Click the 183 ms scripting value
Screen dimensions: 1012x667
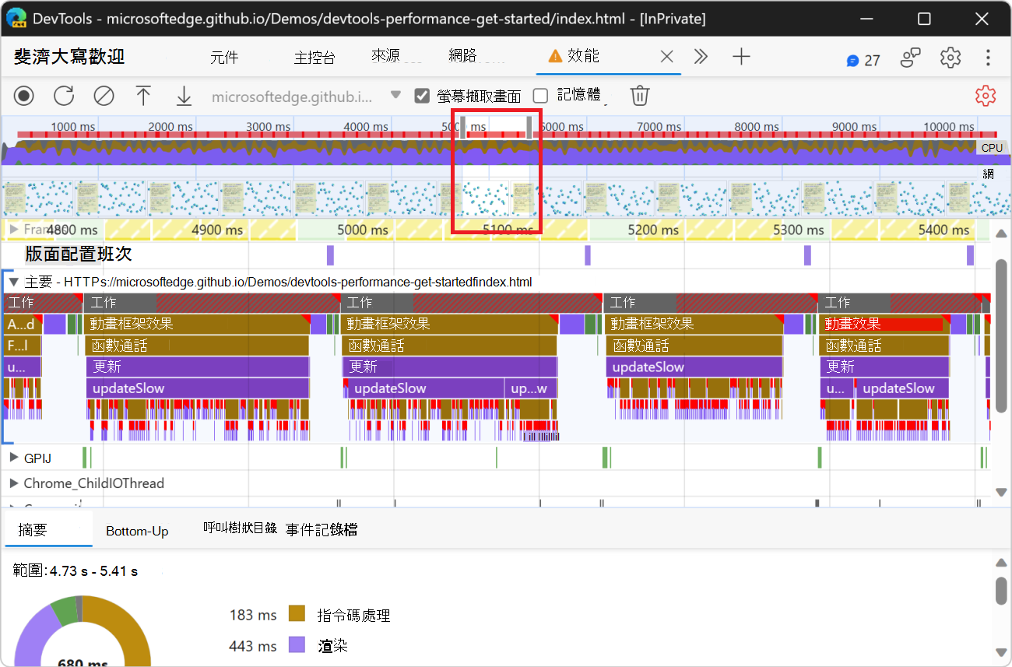tap(253, 615)
